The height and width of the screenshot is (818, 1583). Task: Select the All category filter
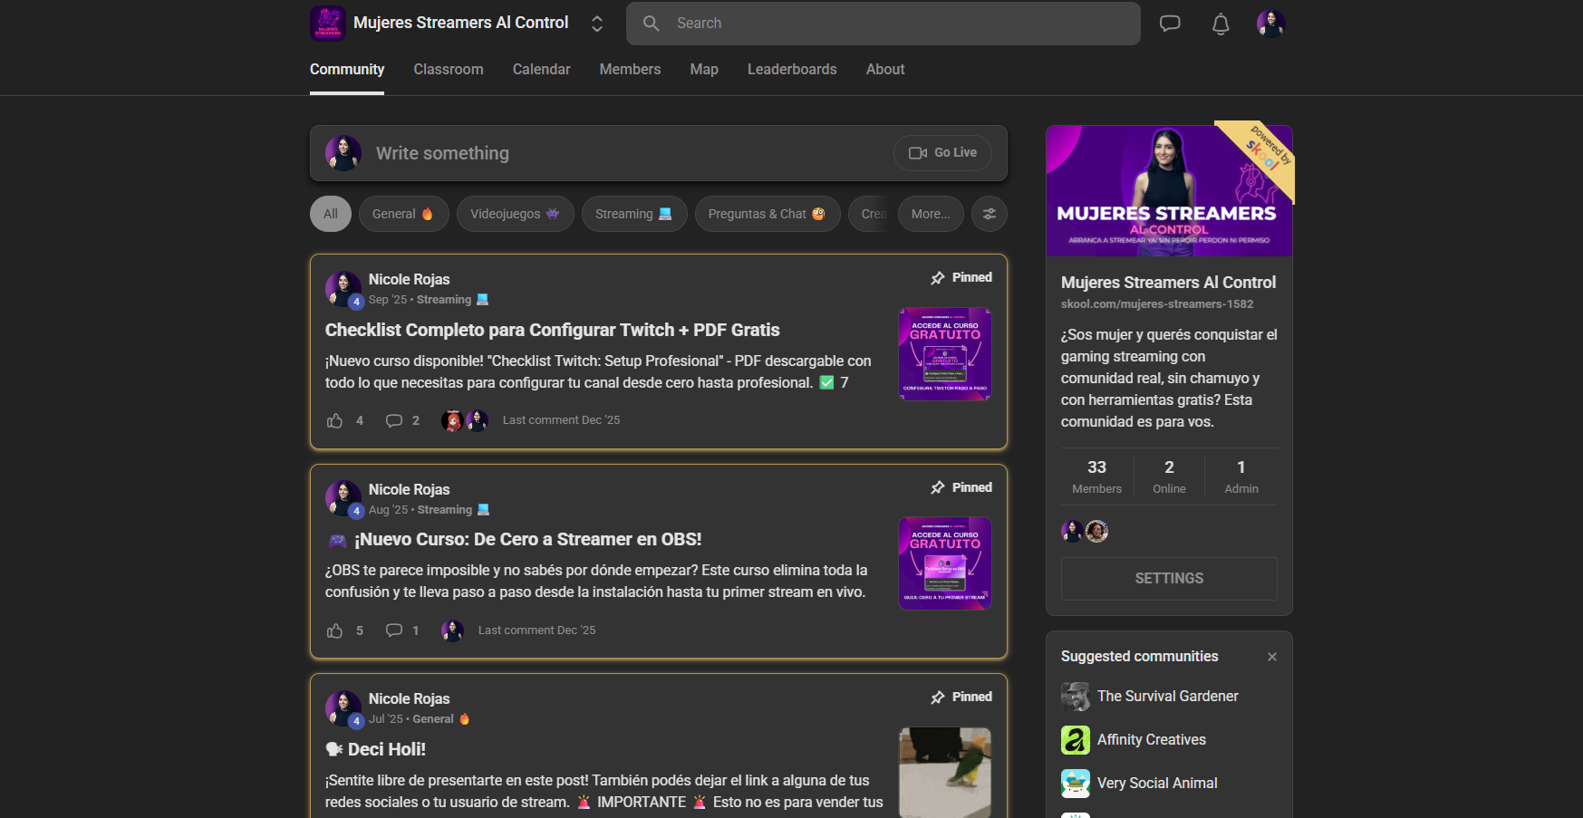330,214
